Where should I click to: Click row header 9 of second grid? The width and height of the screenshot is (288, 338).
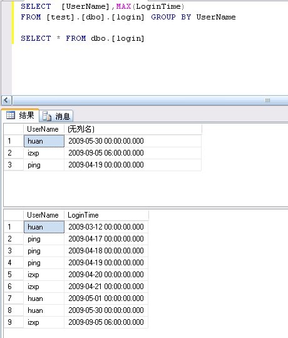14,322
